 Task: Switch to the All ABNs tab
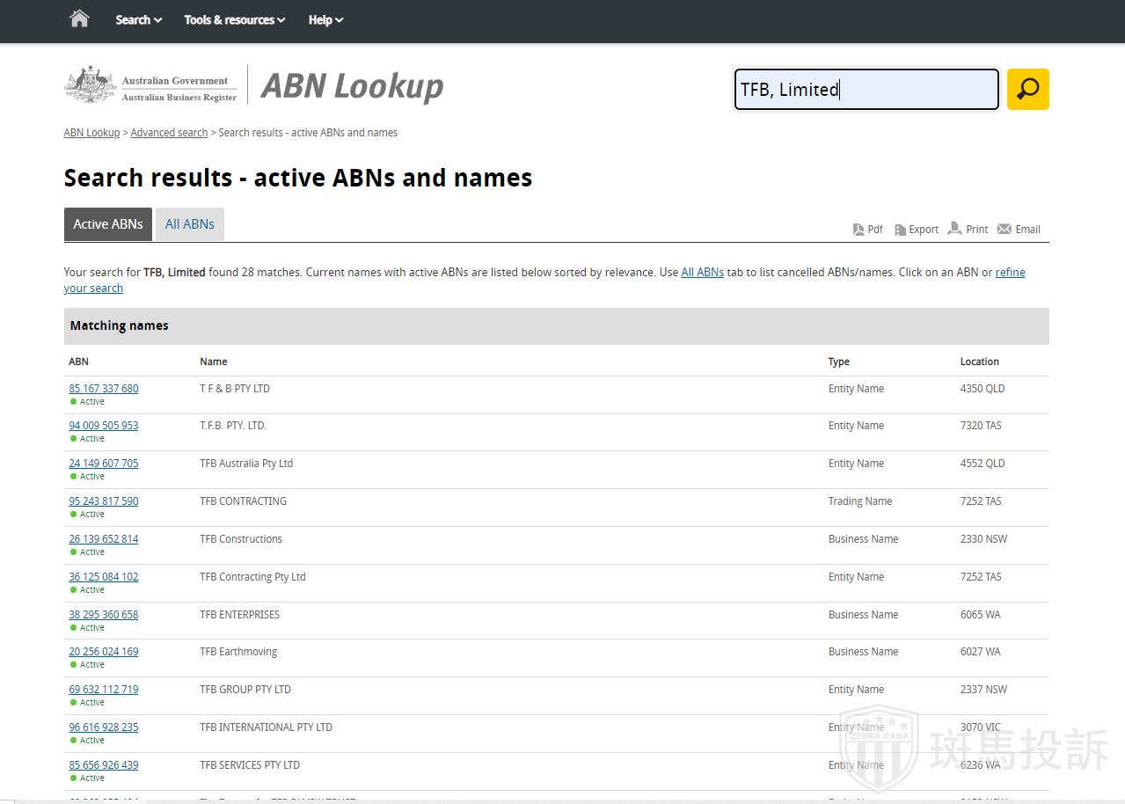click(x=189, y=224)
